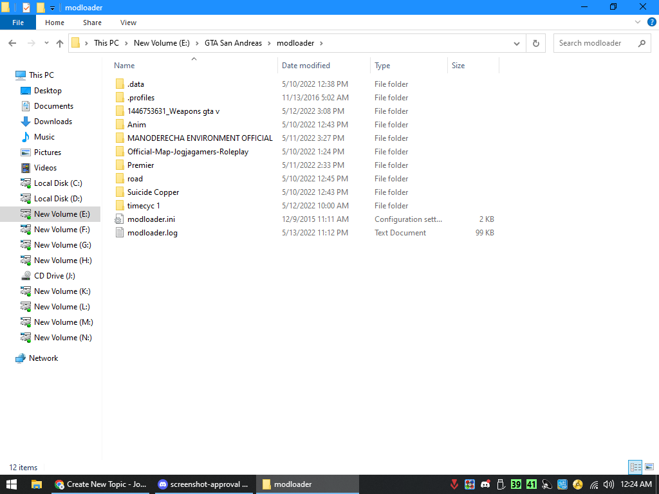
Task: Click the red V tray icon
Action: (454, 484)
